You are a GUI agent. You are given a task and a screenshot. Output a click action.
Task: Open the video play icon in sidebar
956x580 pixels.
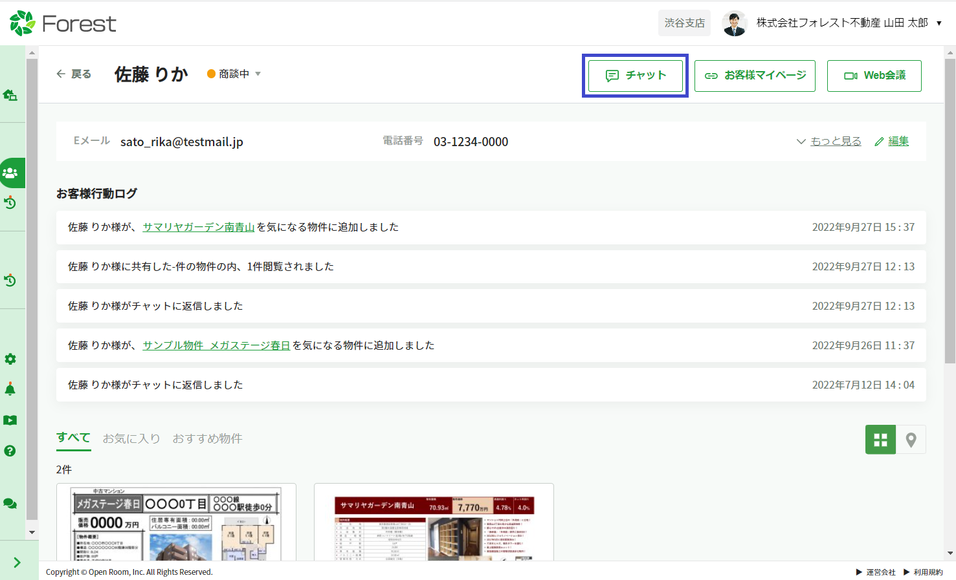[10, 420]
